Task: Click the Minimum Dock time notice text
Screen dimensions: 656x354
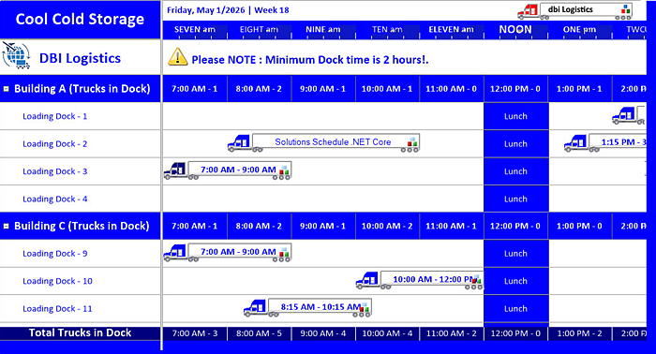Action: click(x=310, y=60)
